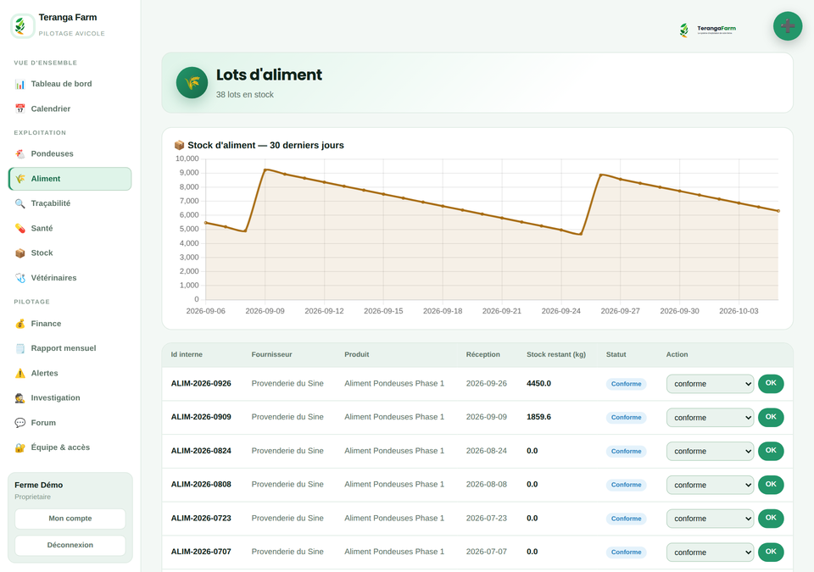This screenshot has width=814, height=572.
Task: Expand status select for ALIM-2026-0824
Action: click(710, 452)
